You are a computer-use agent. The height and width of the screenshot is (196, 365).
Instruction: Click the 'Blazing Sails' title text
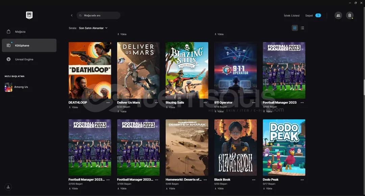pos(175,103)
